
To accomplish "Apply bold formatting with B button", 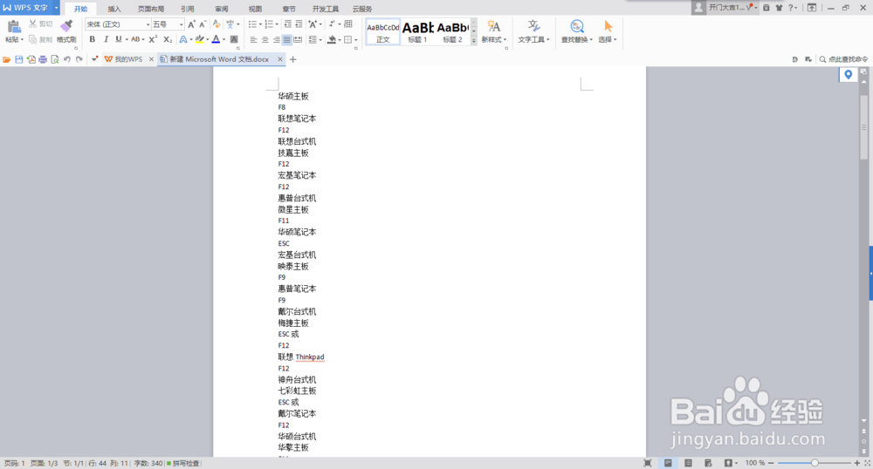I will [93, 39].
